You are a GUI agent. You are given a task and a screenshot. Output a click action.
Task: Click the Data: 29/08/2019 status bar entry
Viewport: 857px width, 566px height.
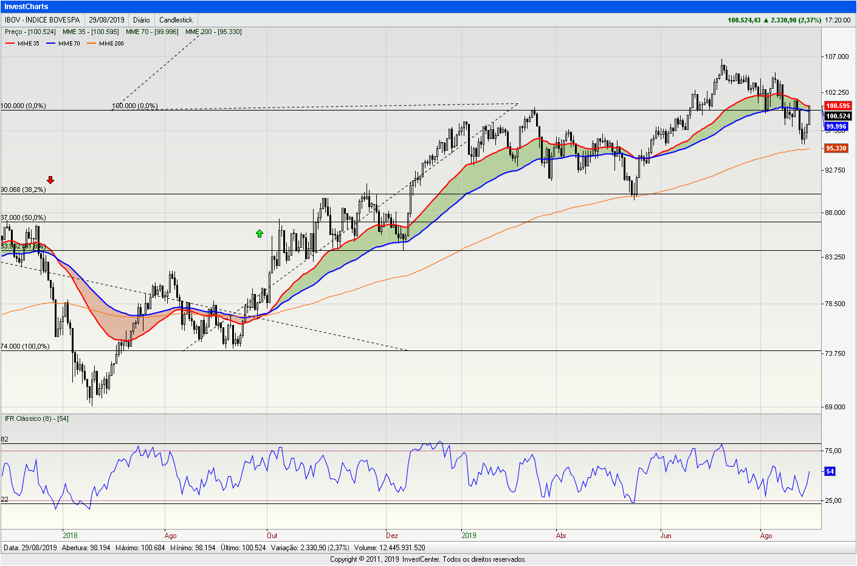pos(30,548)
